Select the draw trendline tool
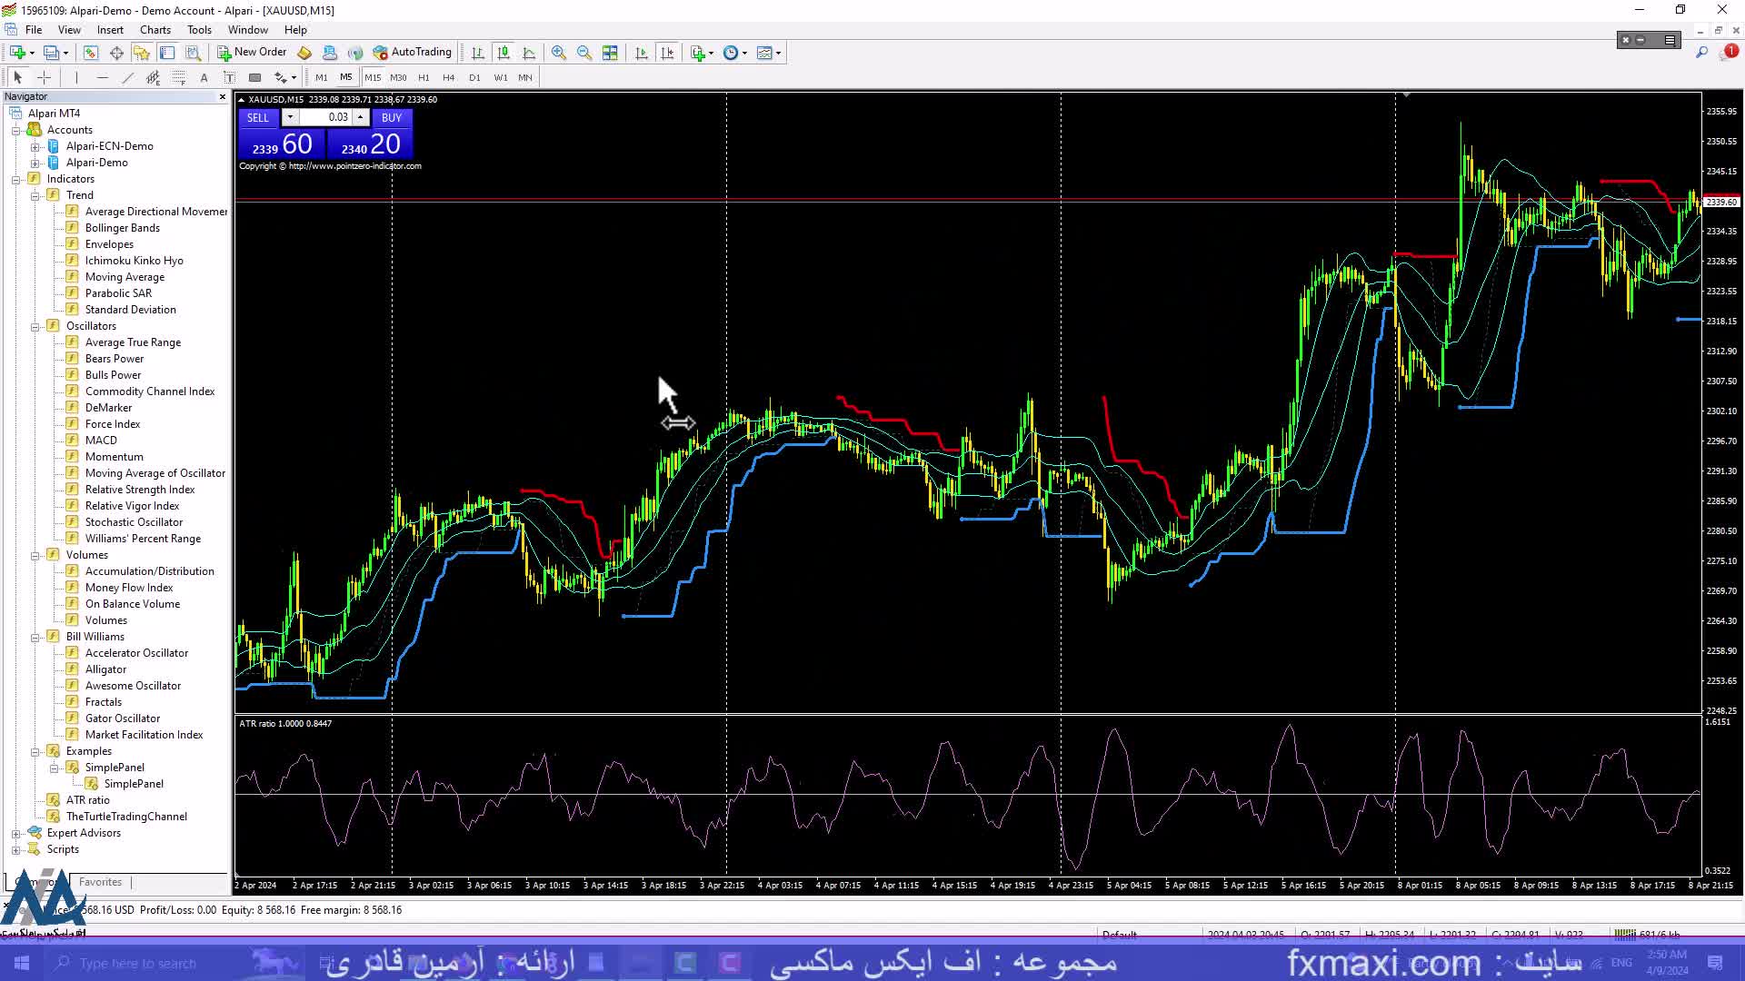1745x981 pixels. [127, 77]
